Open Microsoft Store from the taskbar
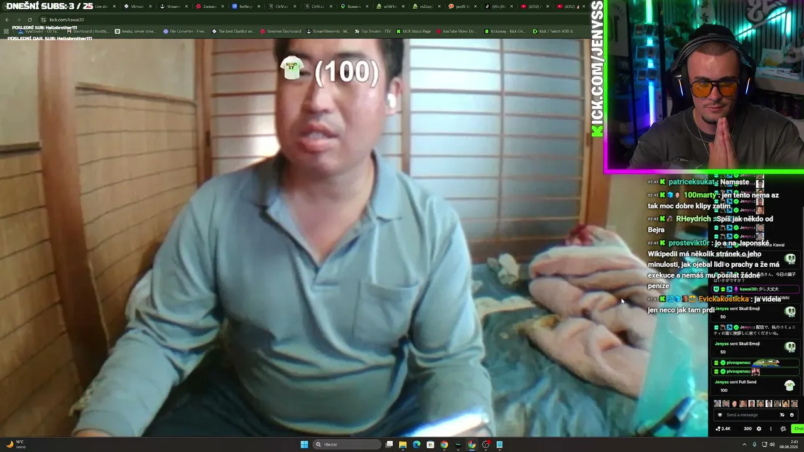804x452 pixels. tap(430, 444)
